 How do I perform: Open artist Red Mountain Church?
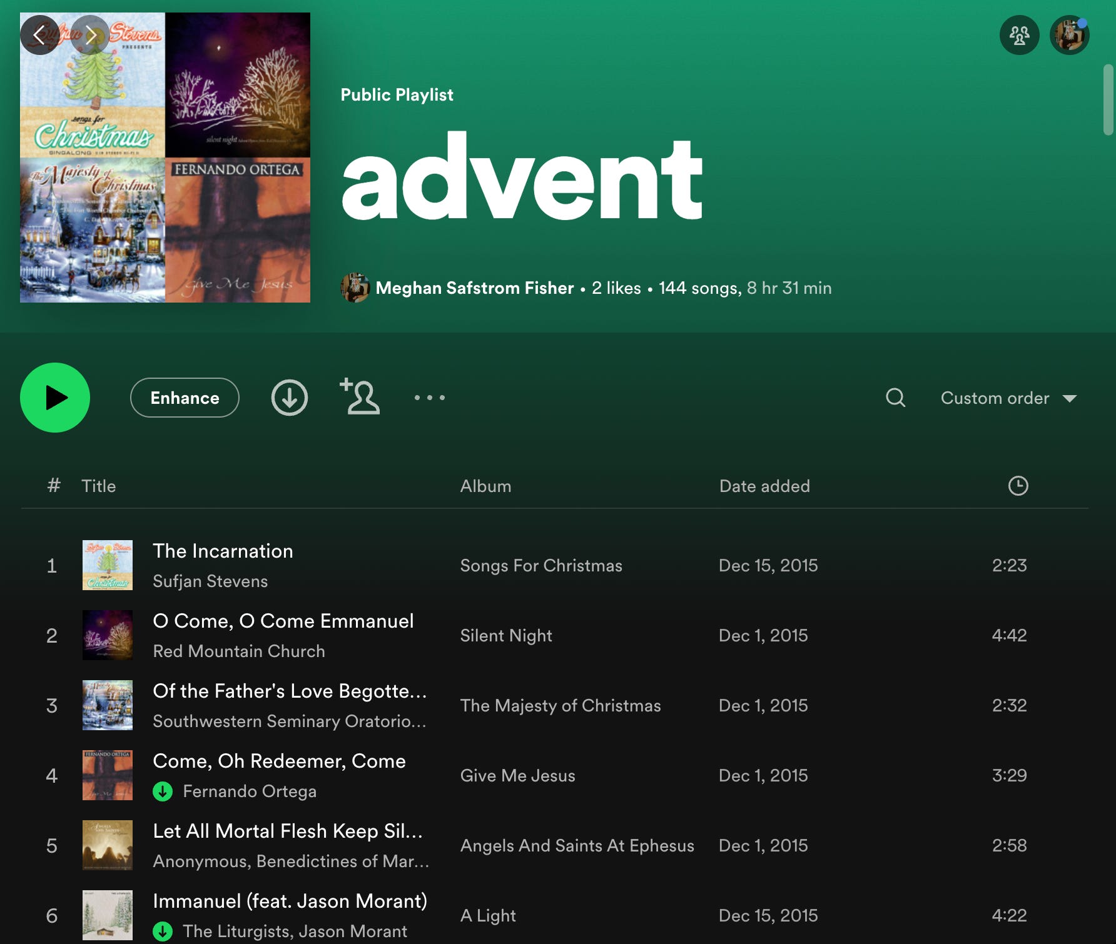[x=239, y=651]
